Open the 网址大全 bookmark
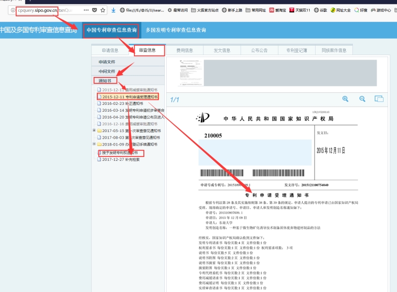The image size is (397, 292). [x=340, y=10]
